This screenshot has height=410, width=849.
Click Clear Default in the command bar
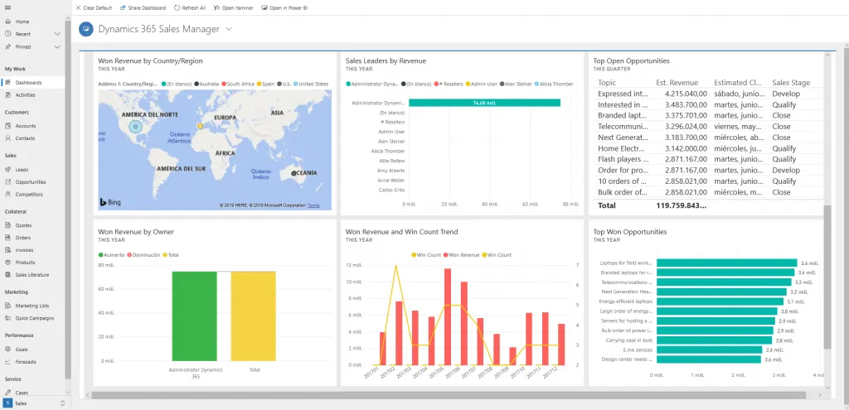click(94, 8)
